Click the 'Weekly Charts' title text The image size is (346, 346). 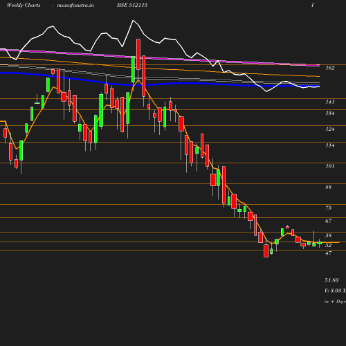(x=24, y=5)
